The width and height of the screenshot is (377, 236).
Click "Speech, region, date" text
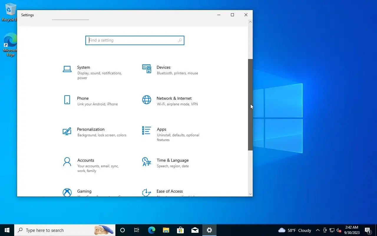pos(173,166)
